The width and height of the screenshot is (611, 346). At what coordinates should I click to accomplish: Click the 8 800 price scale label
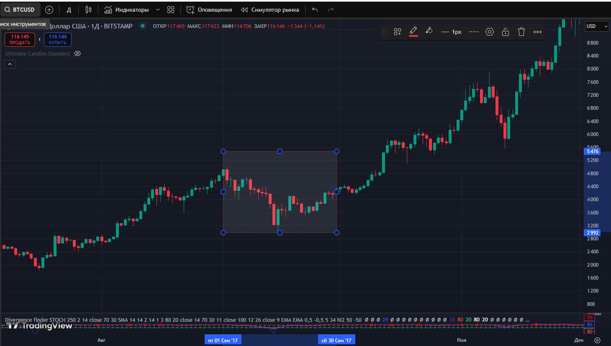[592, 43]
